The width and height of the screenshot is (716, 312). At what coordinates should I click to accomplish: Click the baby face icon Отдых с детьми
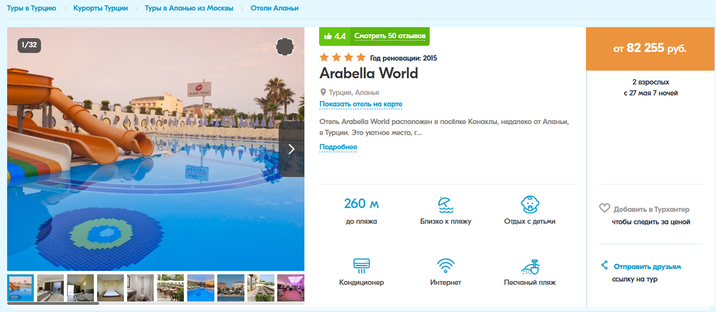[x=530, y=204]
